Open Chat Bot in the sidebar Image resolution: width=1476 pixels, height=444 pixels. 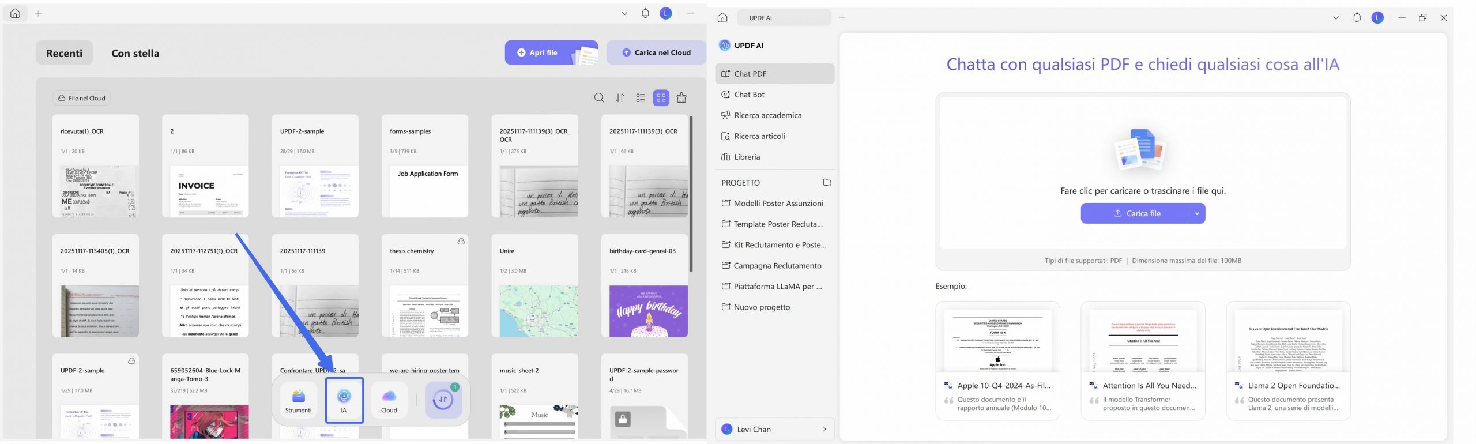pos(774,95)
